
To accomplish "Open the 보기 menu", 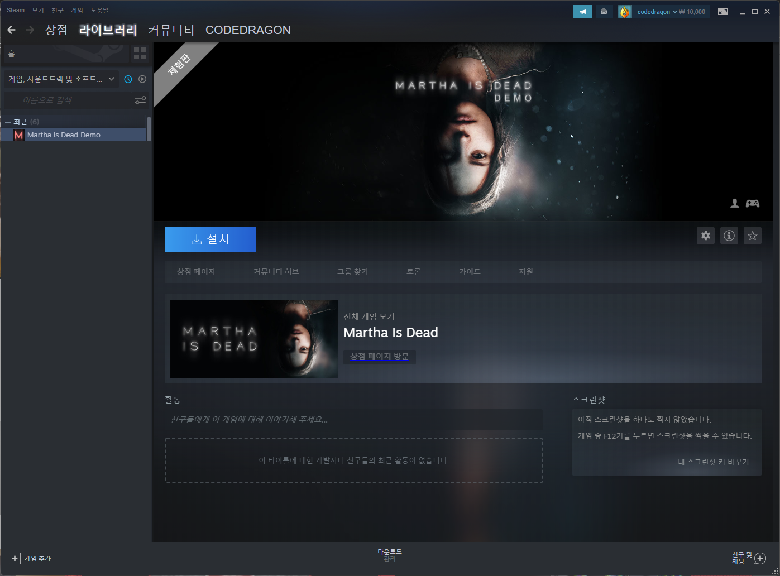I will click(x=38, y=10).
